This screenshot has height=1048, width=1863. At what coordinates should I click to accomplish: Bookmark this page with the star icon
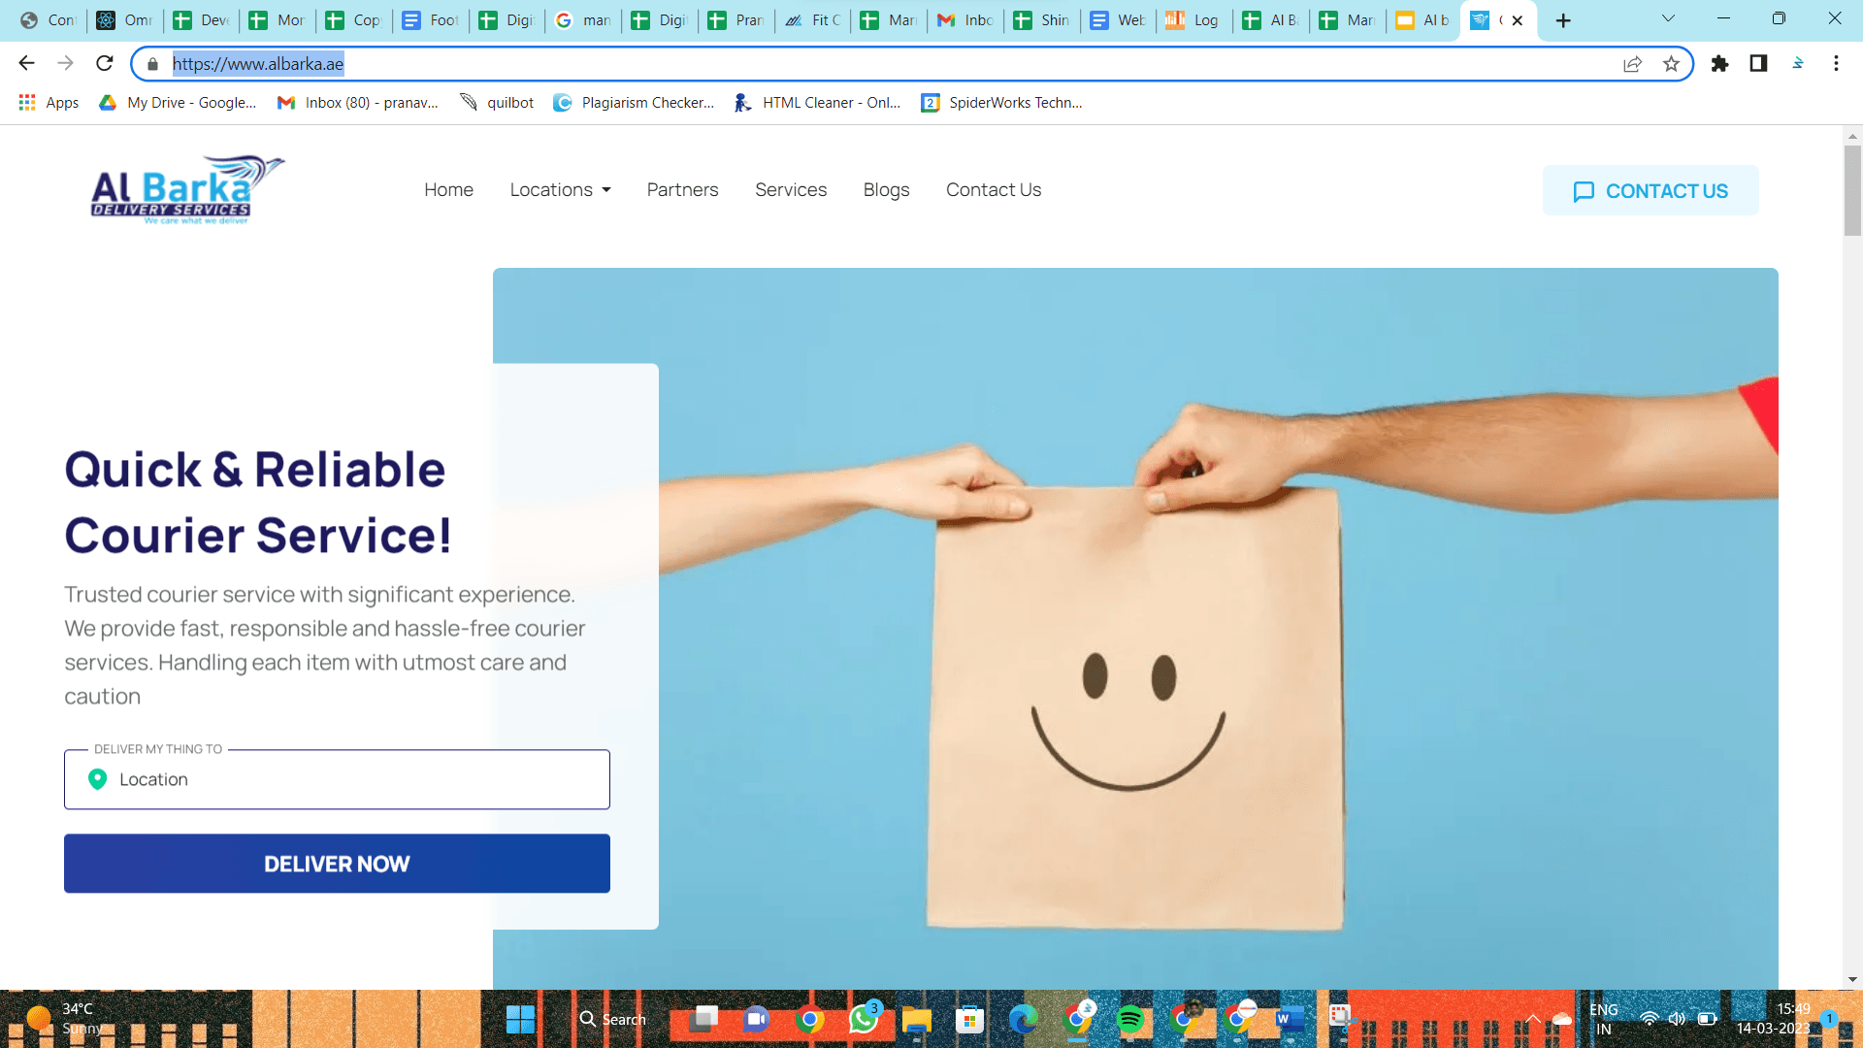(1671, 64)
